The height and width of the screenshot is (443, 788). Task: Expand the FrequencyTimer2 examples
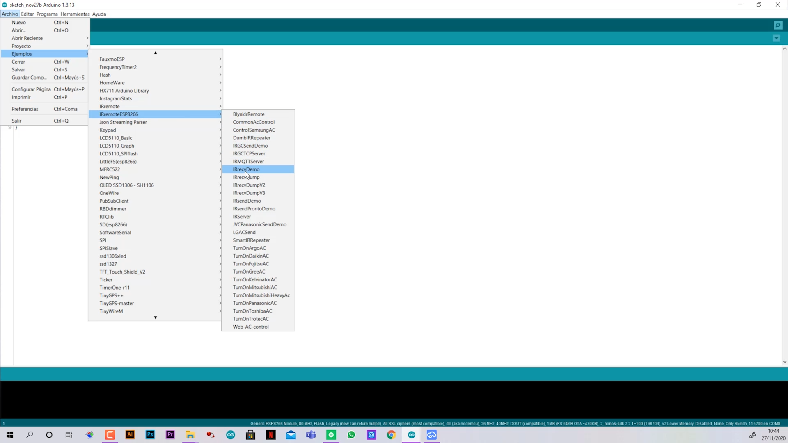coord(156,67)
